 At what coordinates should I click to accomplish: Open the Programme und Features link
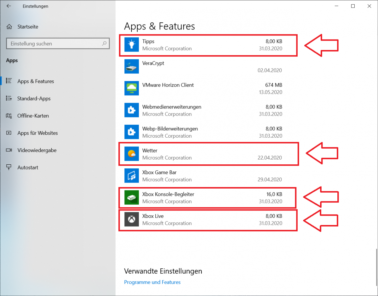click(152, 282)
